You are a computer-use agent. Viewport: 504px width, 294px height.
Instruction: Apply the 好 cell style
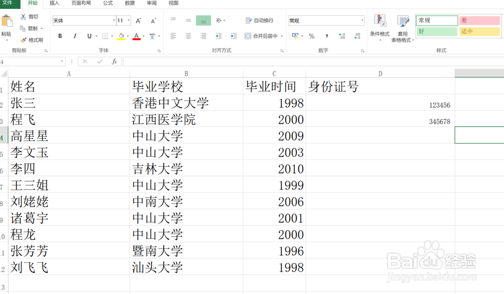pyautogui.click(x=435, y=32)
